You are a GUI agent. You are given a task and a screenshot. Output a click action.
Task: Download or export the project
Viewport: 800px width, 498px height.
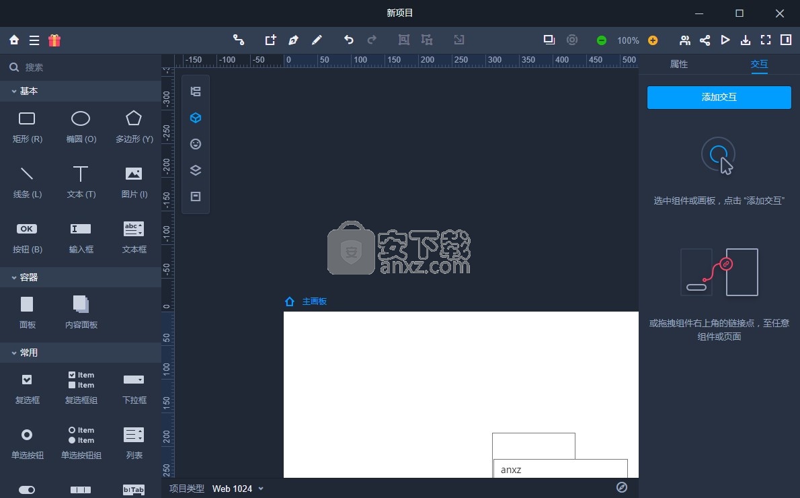746,40
